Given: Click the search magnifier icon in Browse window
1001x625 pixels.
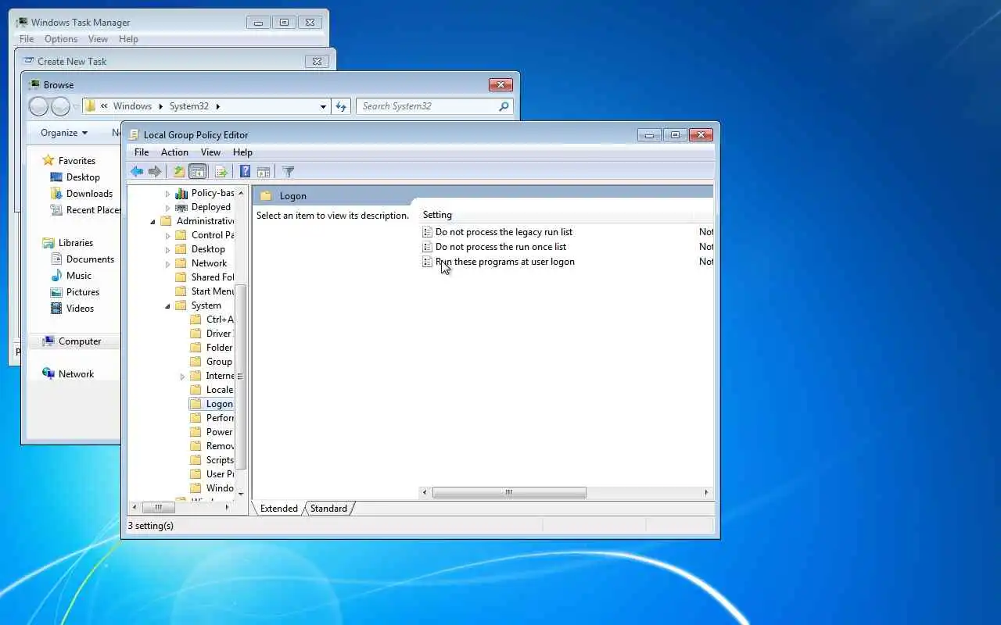Looking at the screenshot, I should click(504, 106).
